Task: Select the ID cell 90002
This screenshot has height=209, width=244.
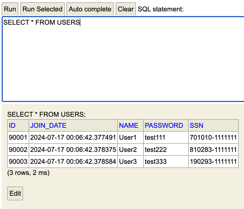Action: coord(18,150)
